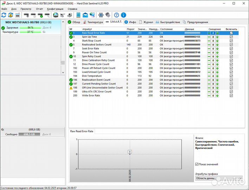249x190 pixels.
Task: Open the 'Область данных' graph attribute dropdown
Action: 218,179
